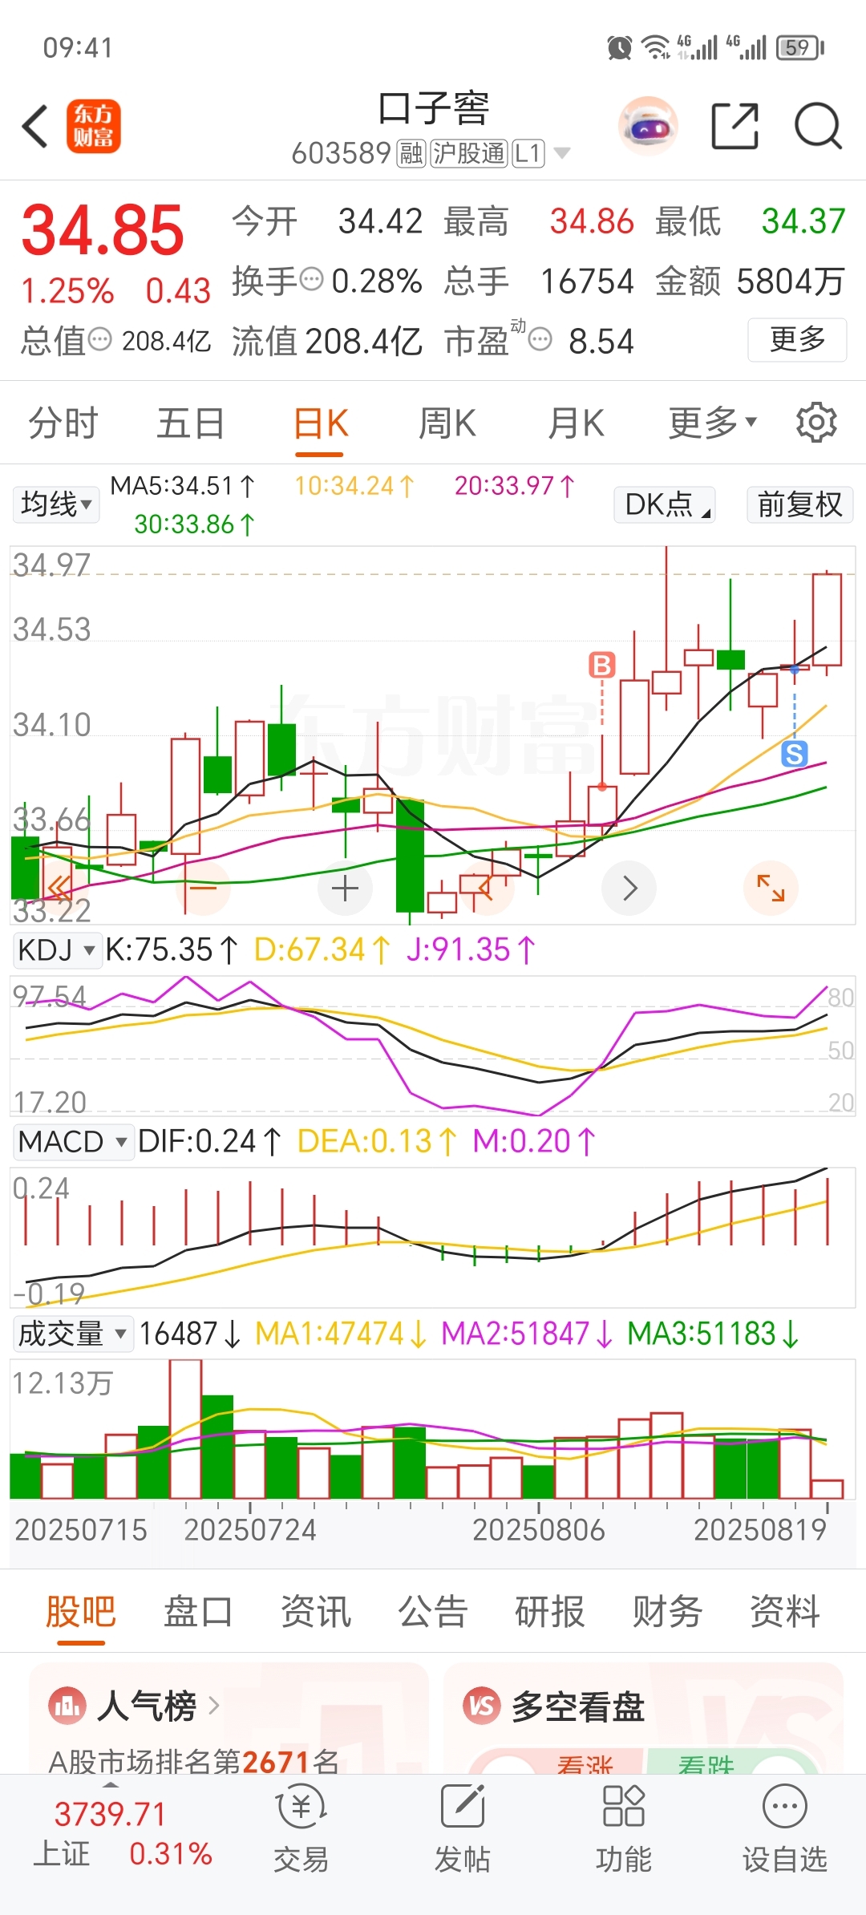Switch to 资讯 tab
Screen dimensions: 866x1915
coord(316,1611)
